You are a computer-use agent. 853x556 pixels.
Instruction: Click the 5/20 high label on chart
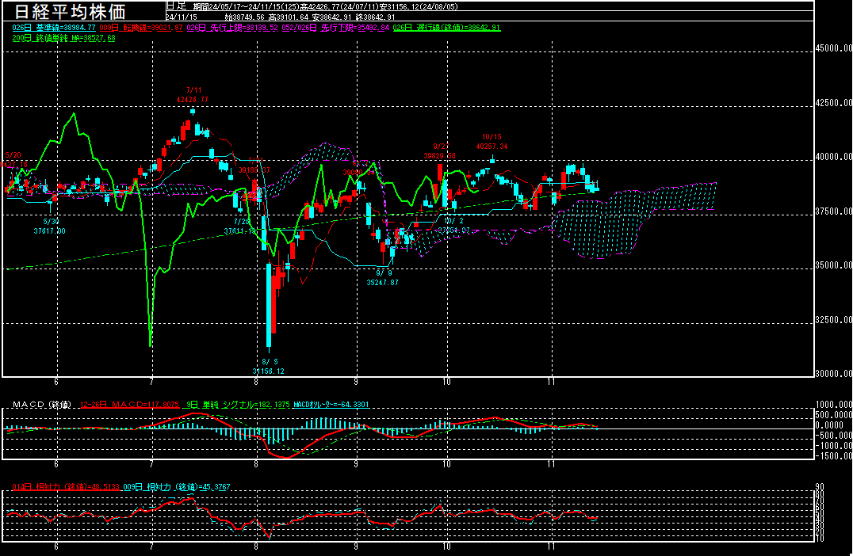(x=13, y=160)
